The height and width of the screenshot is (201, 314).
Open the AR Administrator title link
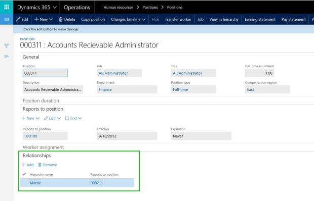187,73
